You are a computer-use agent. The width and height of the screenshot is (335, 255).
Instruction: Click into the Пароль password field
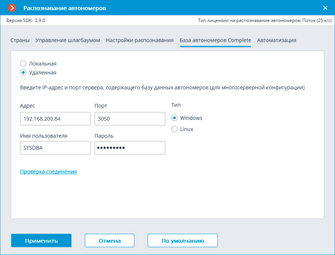click(130, 148)
